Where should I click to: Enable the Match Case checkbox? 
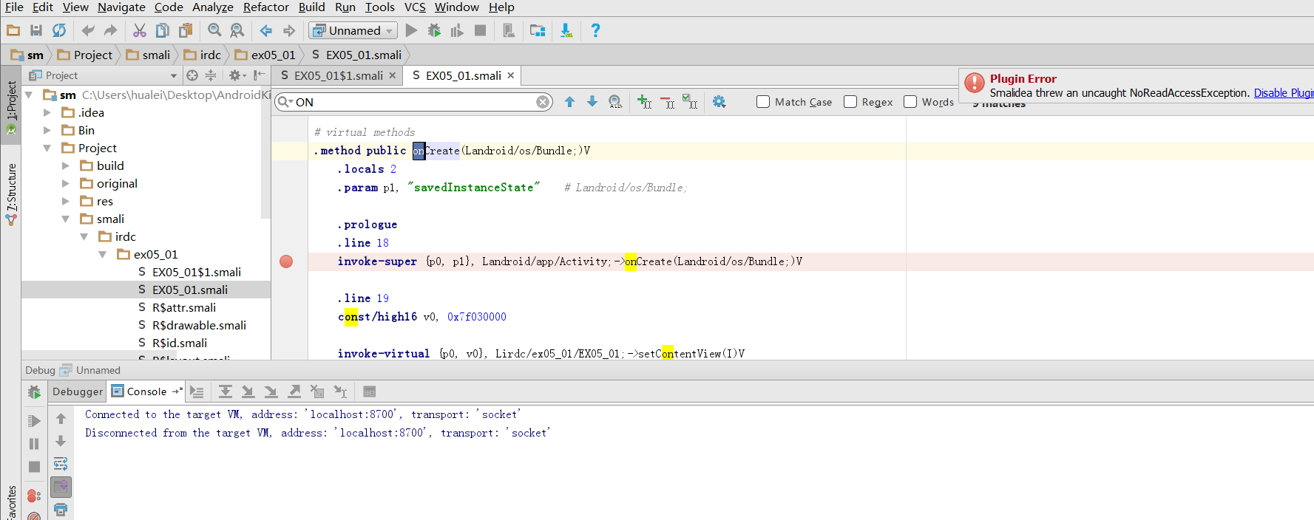coord(763,102)
